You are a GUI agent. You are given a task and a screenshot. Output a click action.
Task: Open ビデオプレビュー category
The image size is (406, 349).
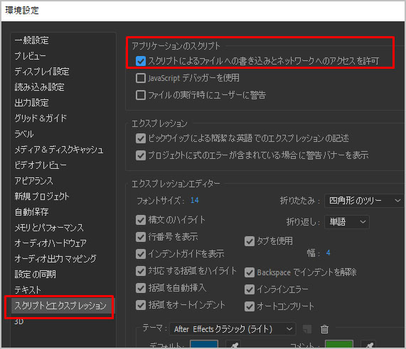pos(41,165)
